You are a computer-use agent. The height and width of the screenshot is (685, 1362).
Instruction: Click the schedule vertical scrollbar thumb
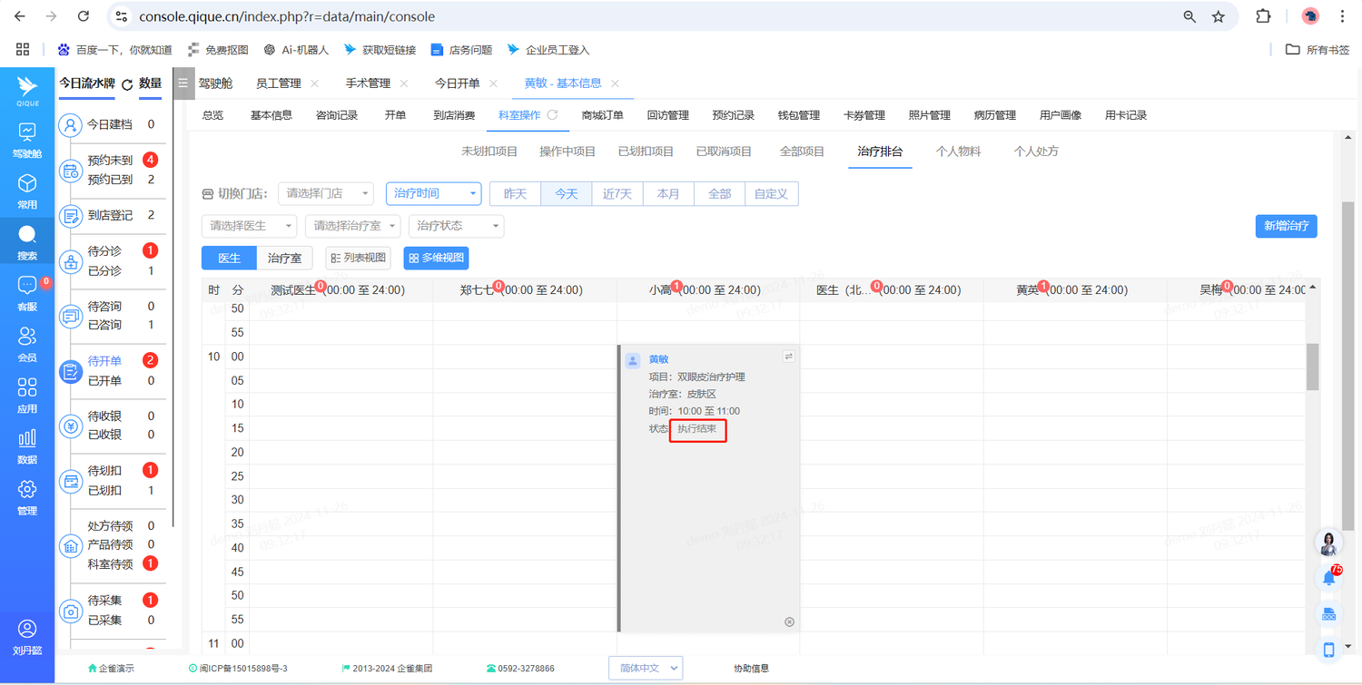[1312, 367]
